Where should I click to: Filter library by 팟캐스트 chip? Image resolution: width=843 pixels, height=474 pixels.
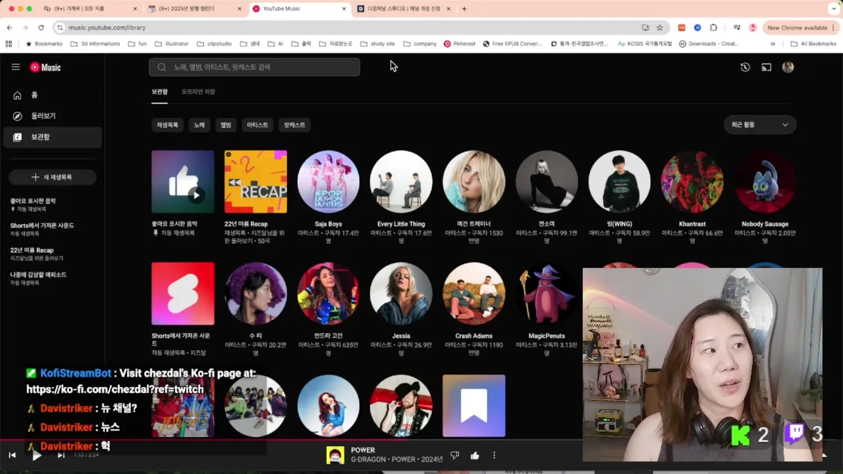point(294,124)
